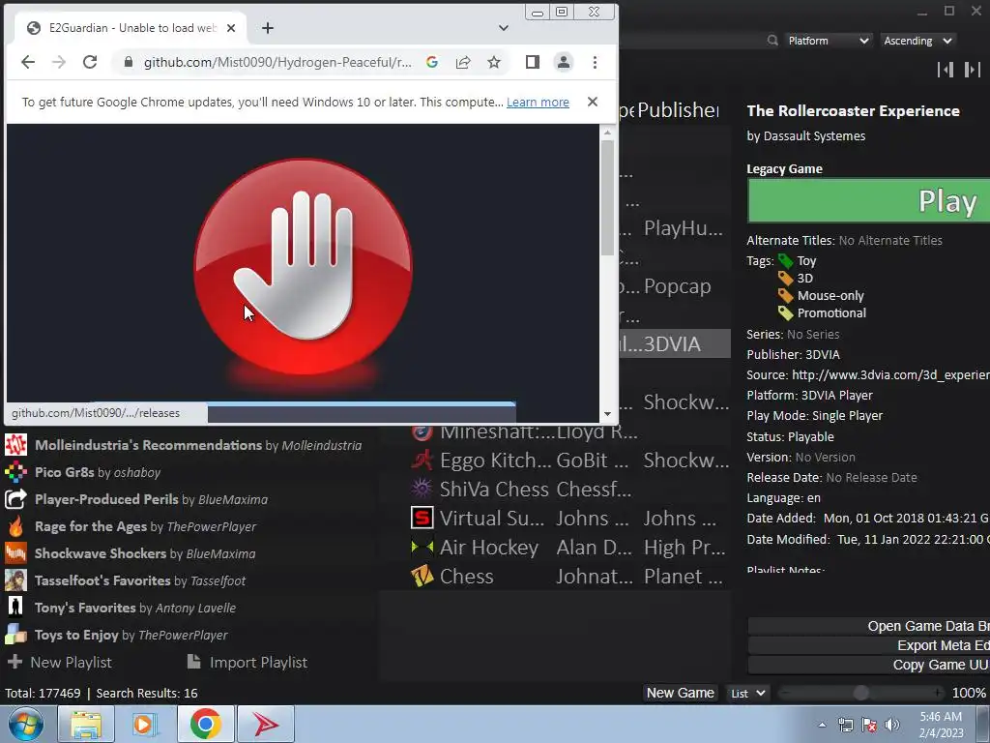Click the 3D tag icon
This screenshot has width=990, height=743.
(785, 278)
